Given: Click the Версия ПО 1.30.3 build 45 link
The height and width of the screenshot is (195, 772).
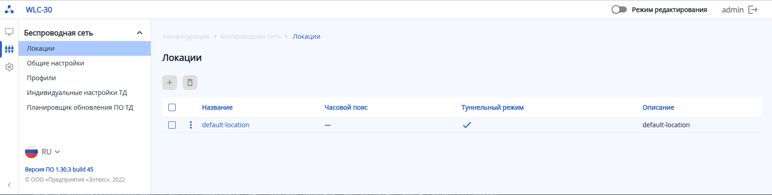Looking at the screenshot, I should coord(59,169).
